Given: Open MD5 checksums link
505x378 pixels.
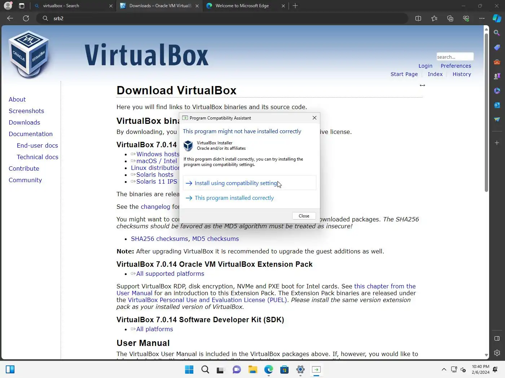Looking at the screenshot, I should (215, 239).
